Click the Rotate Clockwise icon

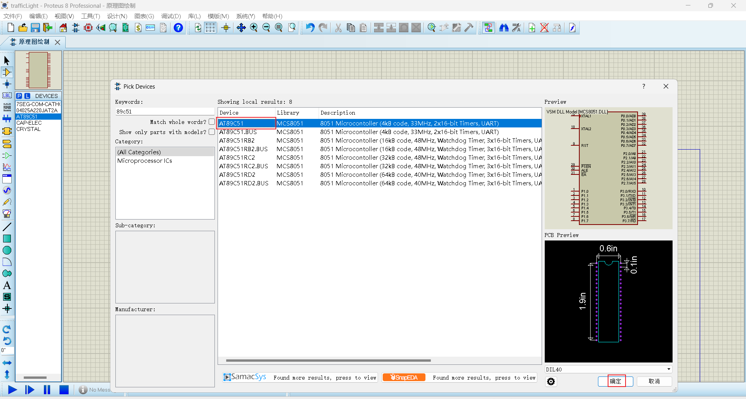[7, 329]
